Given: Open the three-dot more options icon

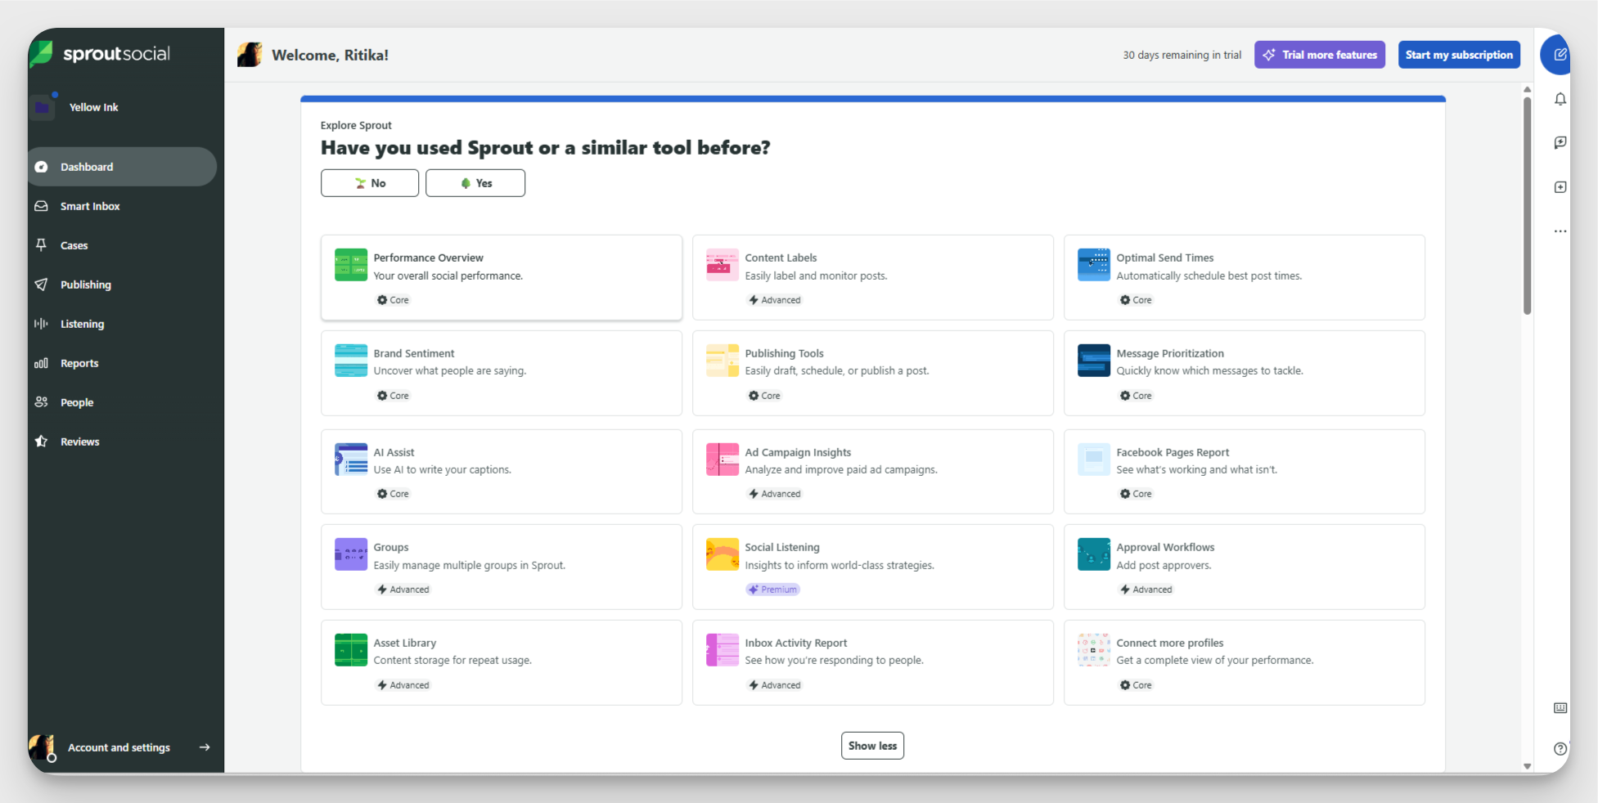Looking at the screenshot, I should pyautogui.click(x=1560, y=231).
